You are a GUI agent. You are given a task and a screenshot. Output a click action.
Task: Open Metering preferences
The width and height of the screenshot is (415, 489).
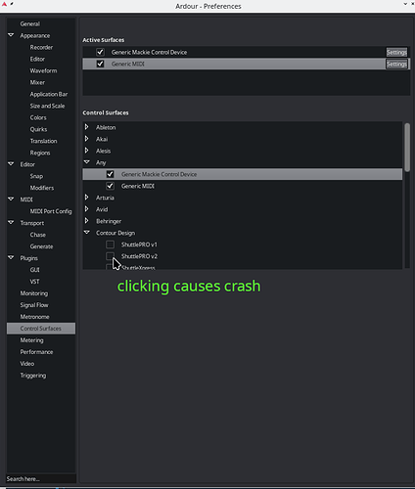point(31,340)
